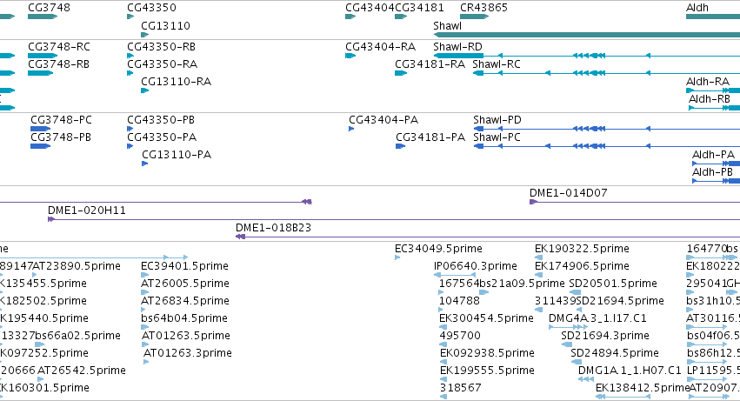Image resolution: width=740 pixels, height=401 pixels.
Task: Select the Aldh-RB transcript label
Action: [710, 99]
